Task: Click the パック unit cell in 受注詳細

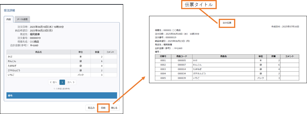Action: pos(81,75)
